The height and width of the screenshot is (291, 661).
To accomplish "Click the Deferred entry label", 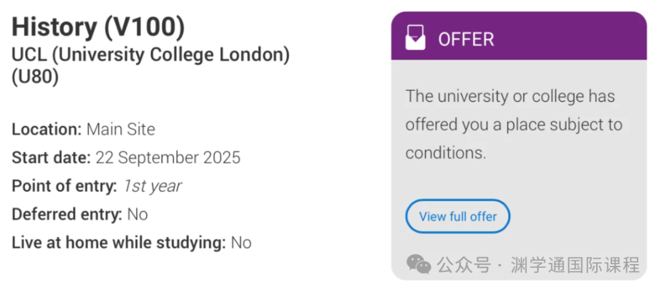I will click(67, 215).
